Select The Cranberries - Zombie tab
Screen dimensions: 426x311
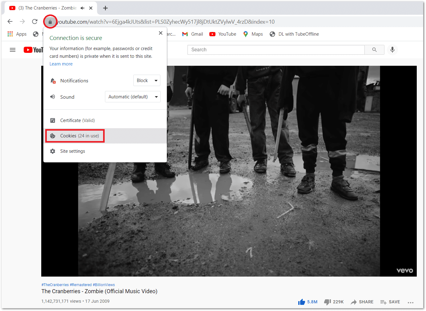pyautogui.click(x=51, y=8)
